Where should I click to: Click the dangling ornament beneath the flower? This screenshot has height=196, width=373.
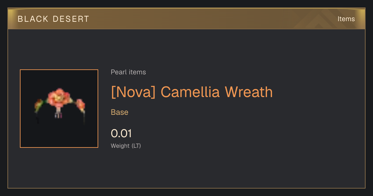[x=58, y=113]
